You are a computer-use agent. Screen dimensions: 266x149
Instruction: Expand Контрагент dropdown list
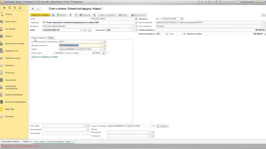pyautogui.click(x=133, y=26)
